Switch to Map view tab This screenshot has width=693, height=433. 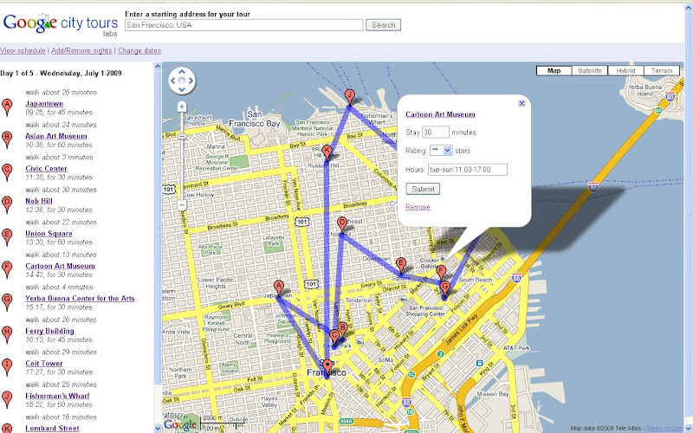tap(554, 71)
